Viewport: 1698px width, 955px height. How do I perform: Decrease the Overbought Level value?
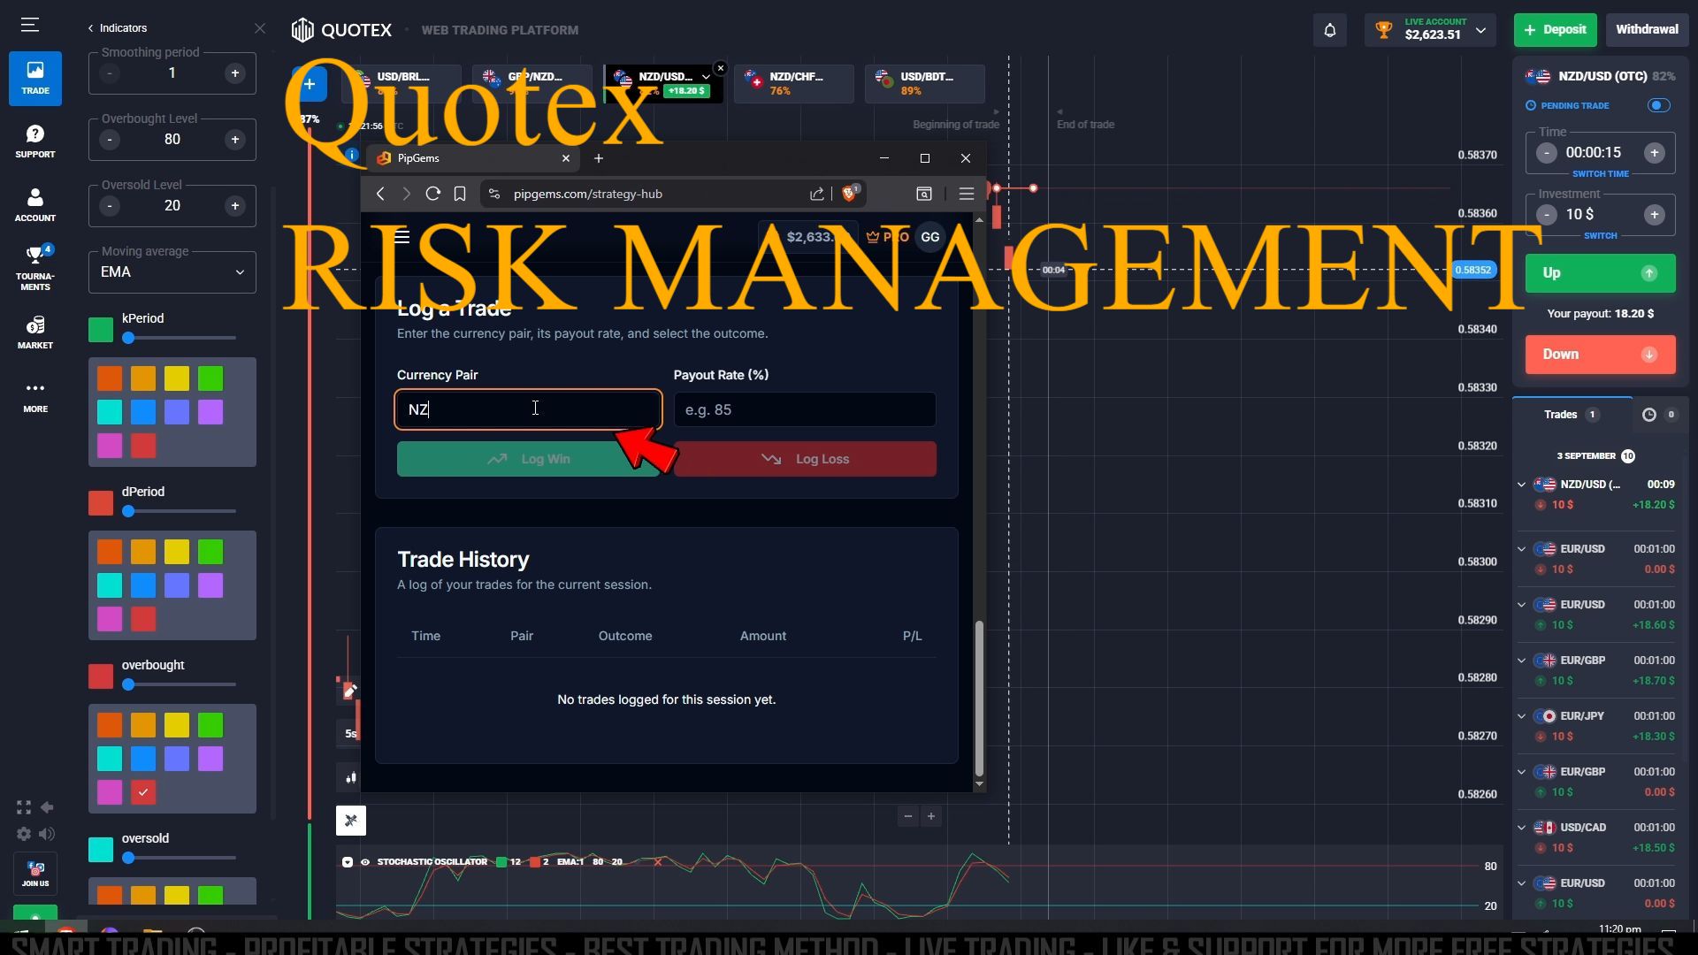click(110, 140)
